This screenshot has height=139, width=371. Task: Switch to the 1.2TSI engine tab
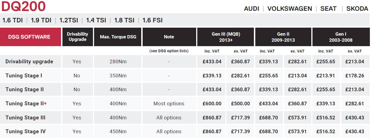pyautogui.click(x=69, y=20)
